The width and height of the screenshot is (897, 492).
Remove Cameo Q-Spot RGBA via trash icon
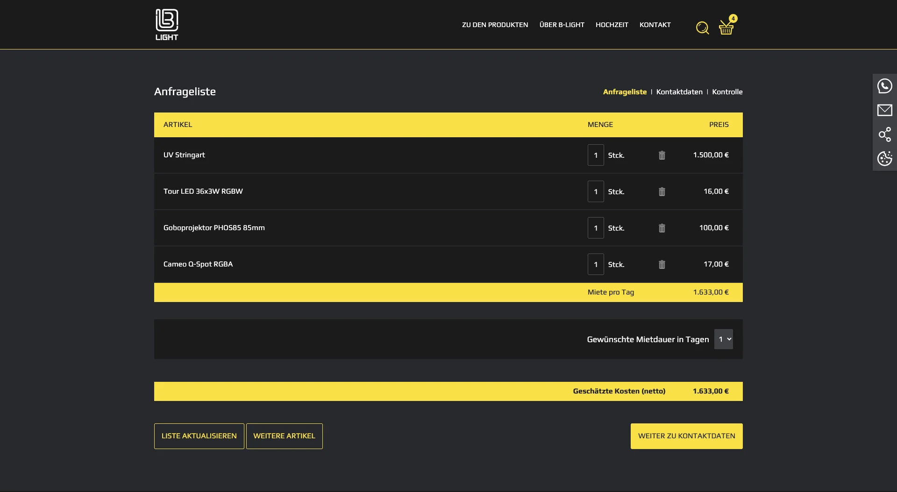click(662, 265)
